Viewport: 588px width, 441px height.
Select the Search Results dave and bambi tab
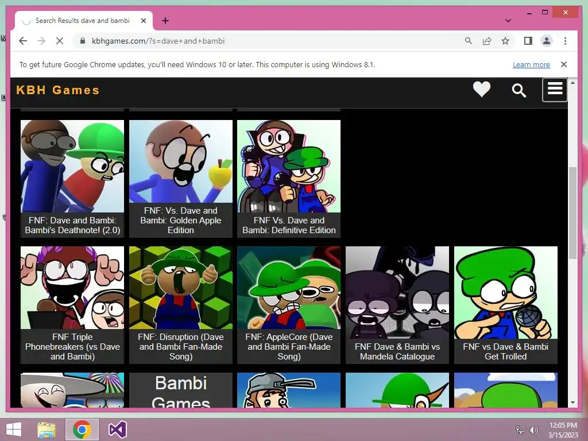84,21
